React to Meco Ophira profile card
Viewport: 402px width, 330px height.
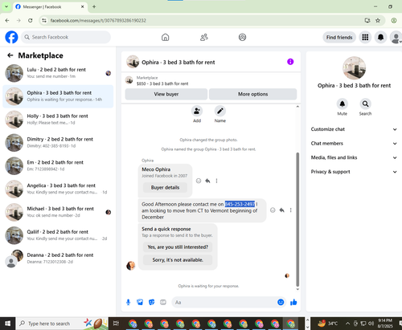coord(199,181)
